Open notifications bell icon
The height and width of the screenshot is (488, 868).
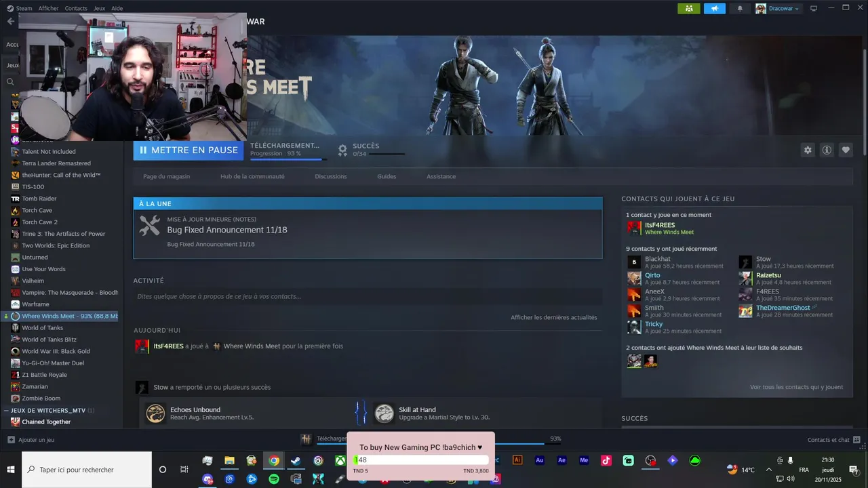[740, 8]
